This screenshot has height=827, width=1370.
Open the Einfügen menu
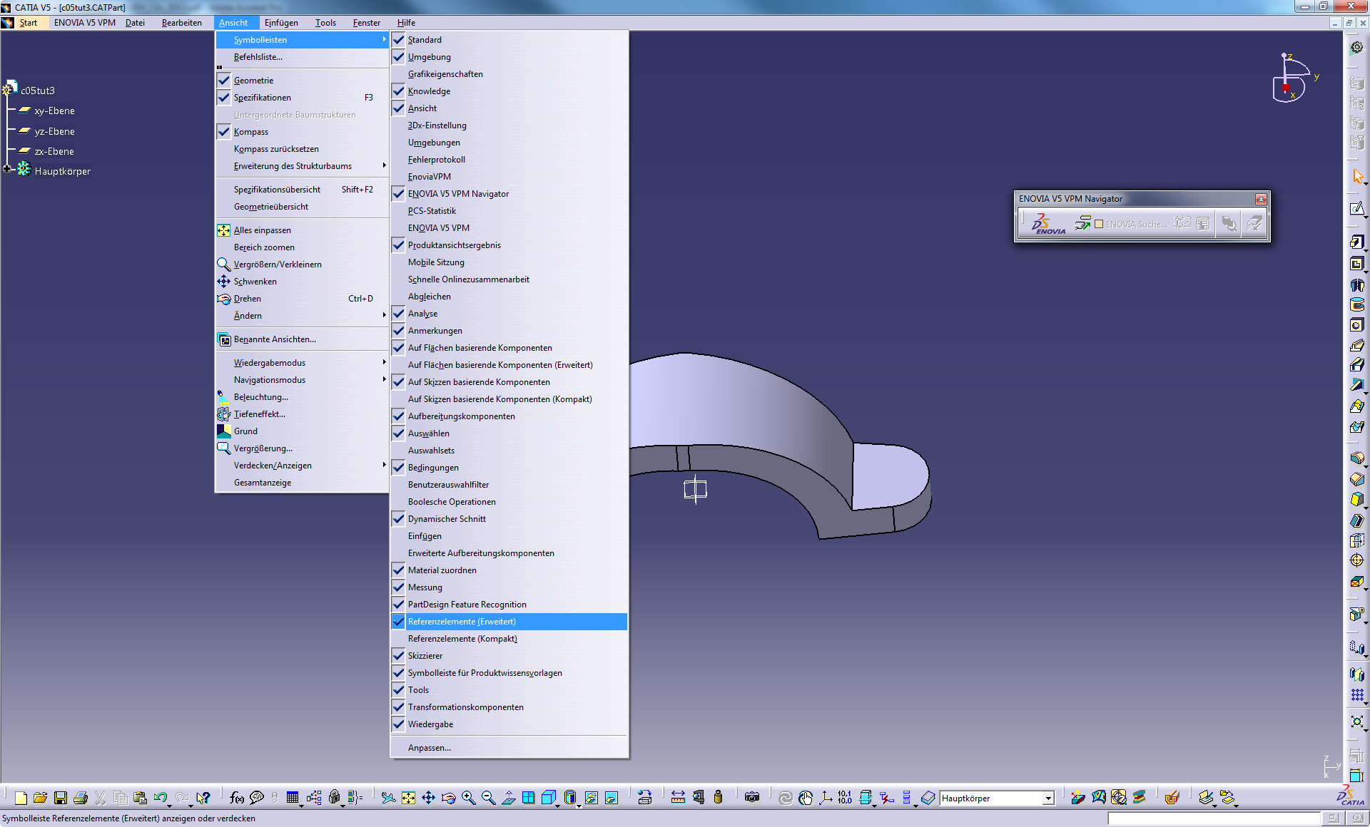point(281,23)
